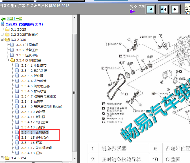Open 3.3.4.16 缸盖 page
This screenshot has width=190, height=163.
pyautogui.click(x=32, y=143)
